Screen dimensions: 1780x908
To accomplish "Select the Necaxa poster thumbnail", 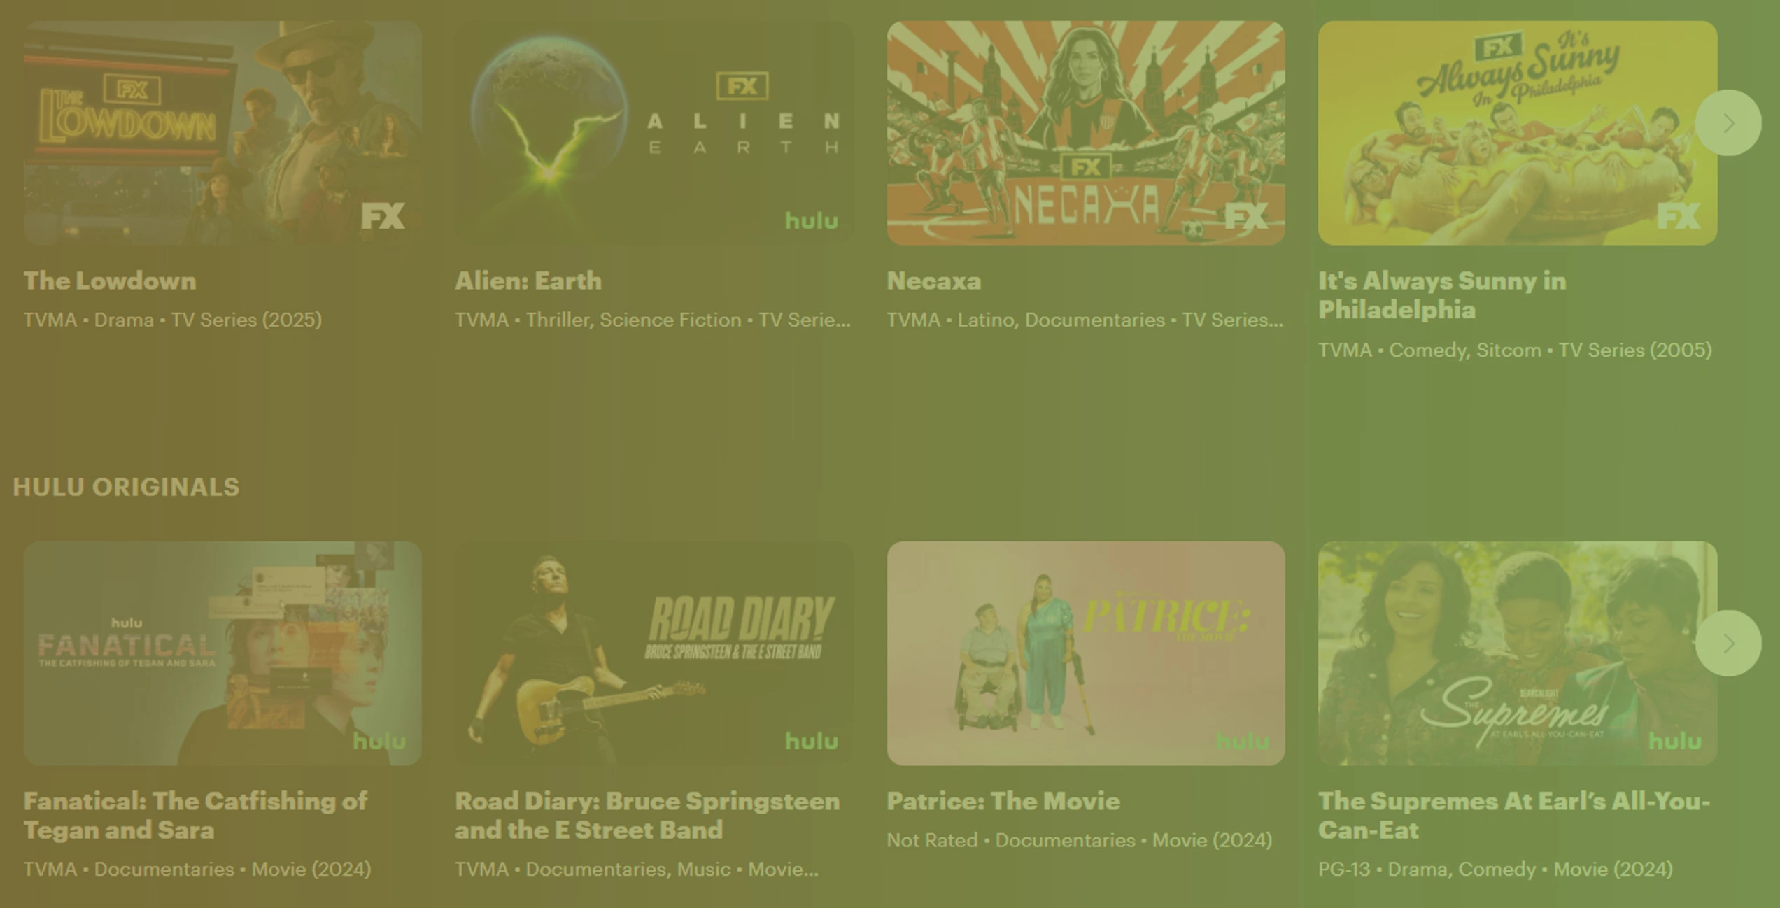I will point(1086,133).
